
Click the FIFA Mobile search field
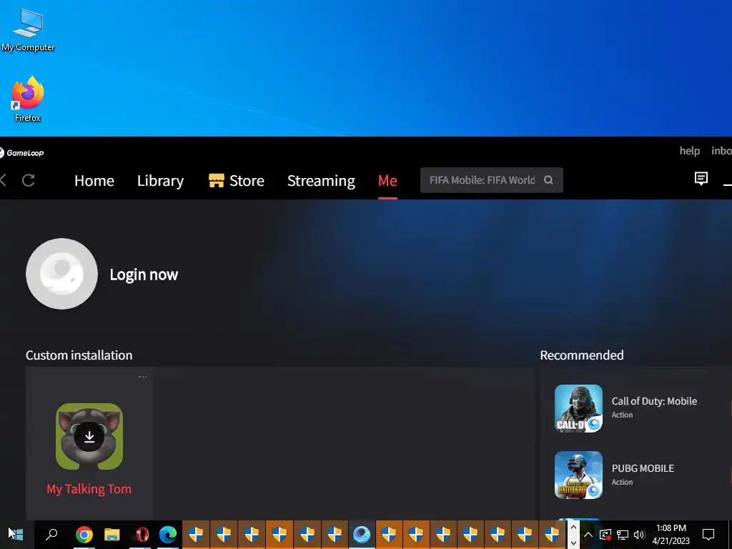pyautogui.click(x=492, y=180)
